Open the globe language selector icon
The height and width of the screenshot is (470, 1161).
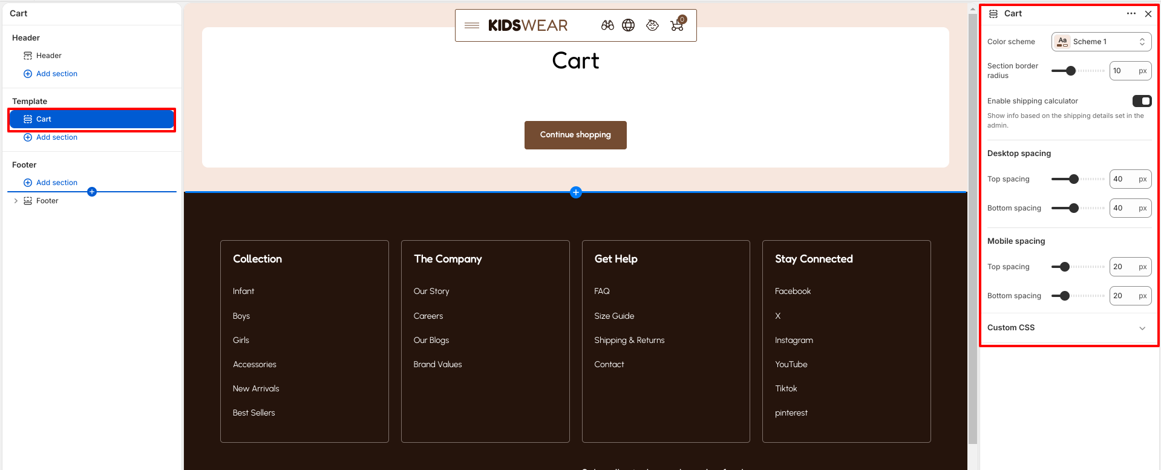pyautogui.click(x=629, y=25)
